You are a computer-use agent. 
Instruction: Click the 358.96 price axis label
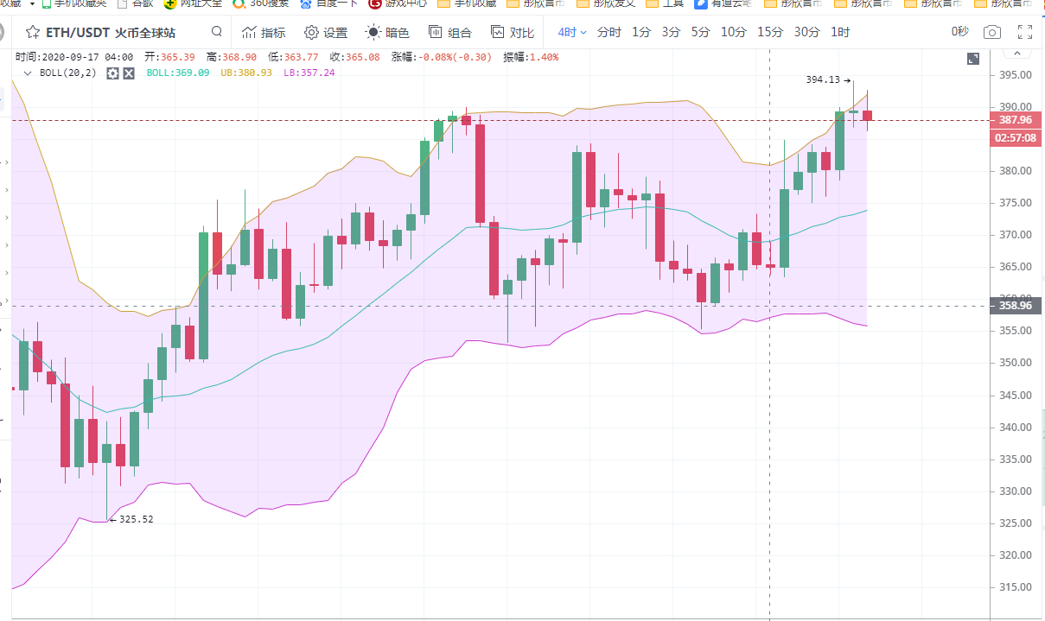1015,306
